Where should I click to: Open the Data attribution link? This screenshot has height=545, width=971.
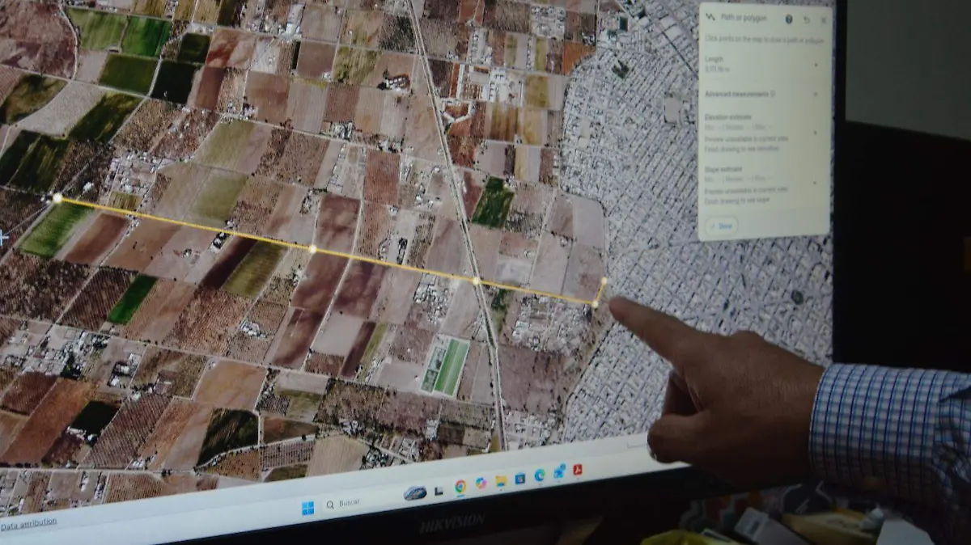(x=28, y=523)
